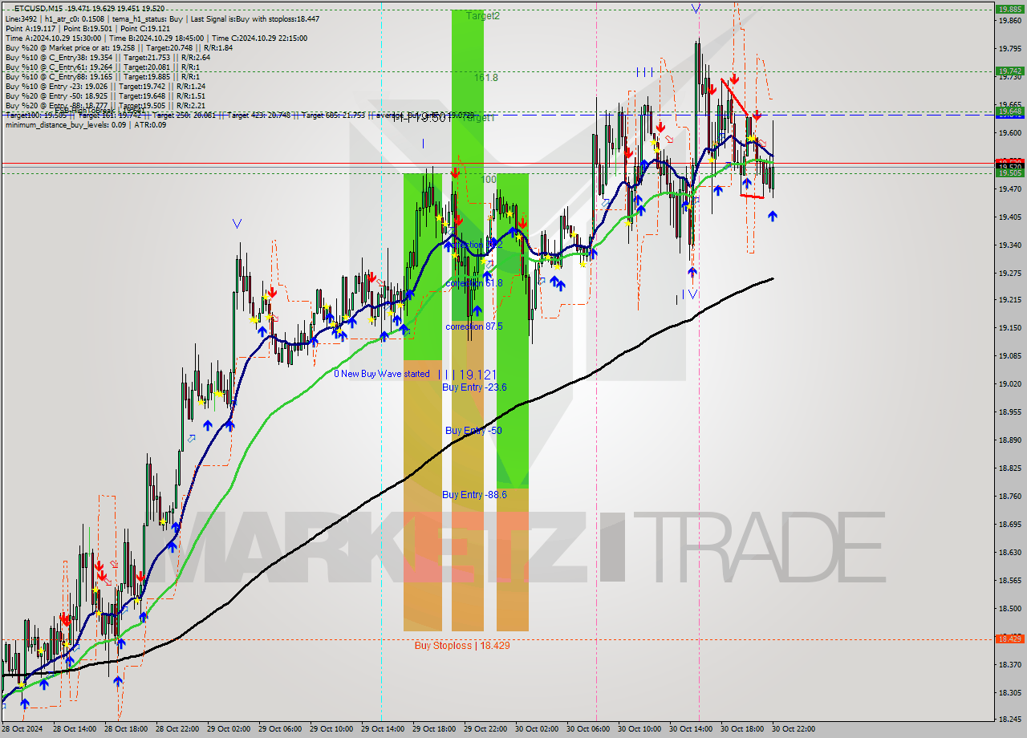Viewport: 1027px width, 738px height.
Task: Click the '161.8' Fibonacci level label
Action: pyautogui.click(x=486, y=78)
